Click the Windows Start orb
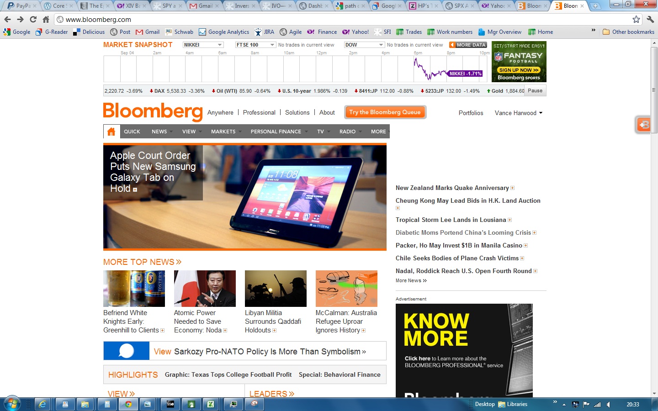The image size is (658, 411). pos(11,404)
